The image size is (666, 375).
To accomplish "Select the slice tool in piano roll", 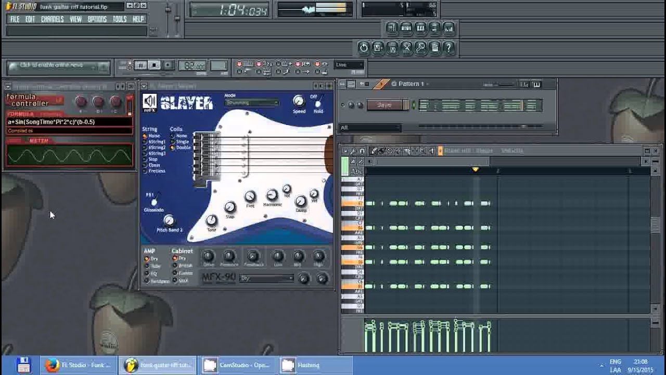I will click(x=407, y=151).
